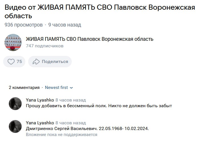This screenshot has height=142, width=197.
Task: Click avatar beside the бессменный полк comment
Action: 15,103
